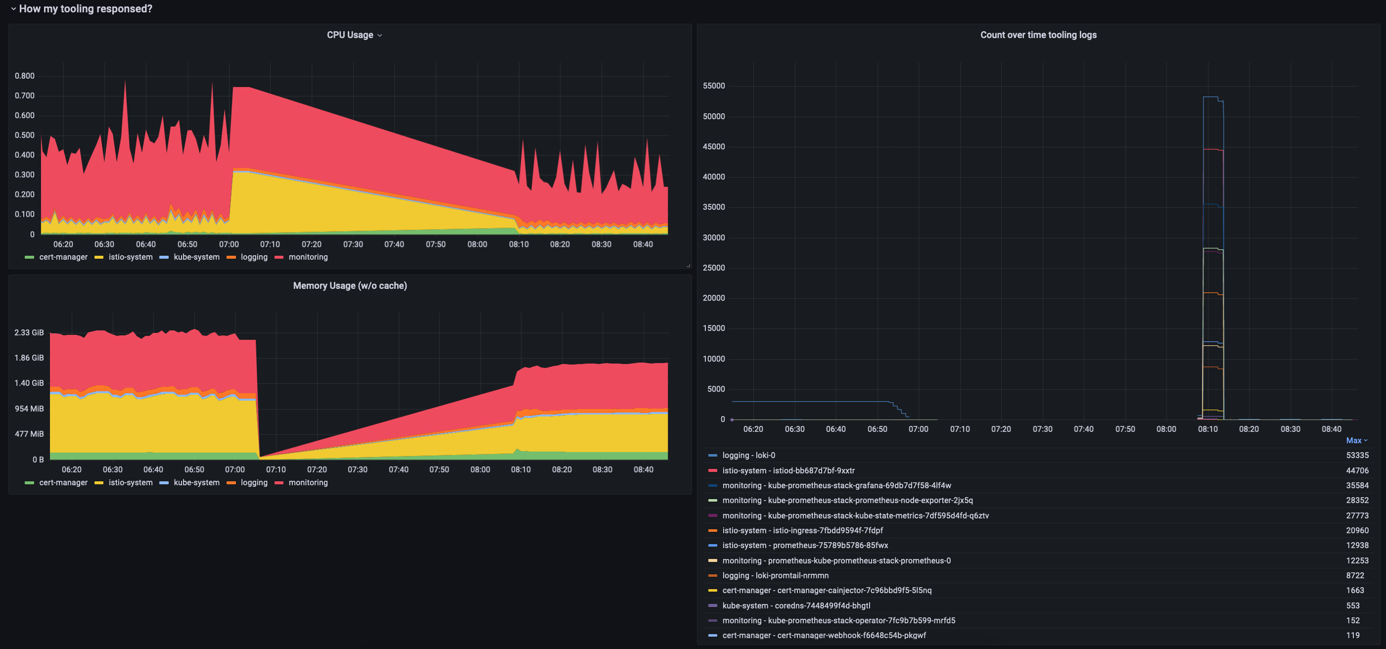The width and height of the screenshot is (1386, 649).
Task: Click the loki-0 series color swatch
Action: [712, 456]
